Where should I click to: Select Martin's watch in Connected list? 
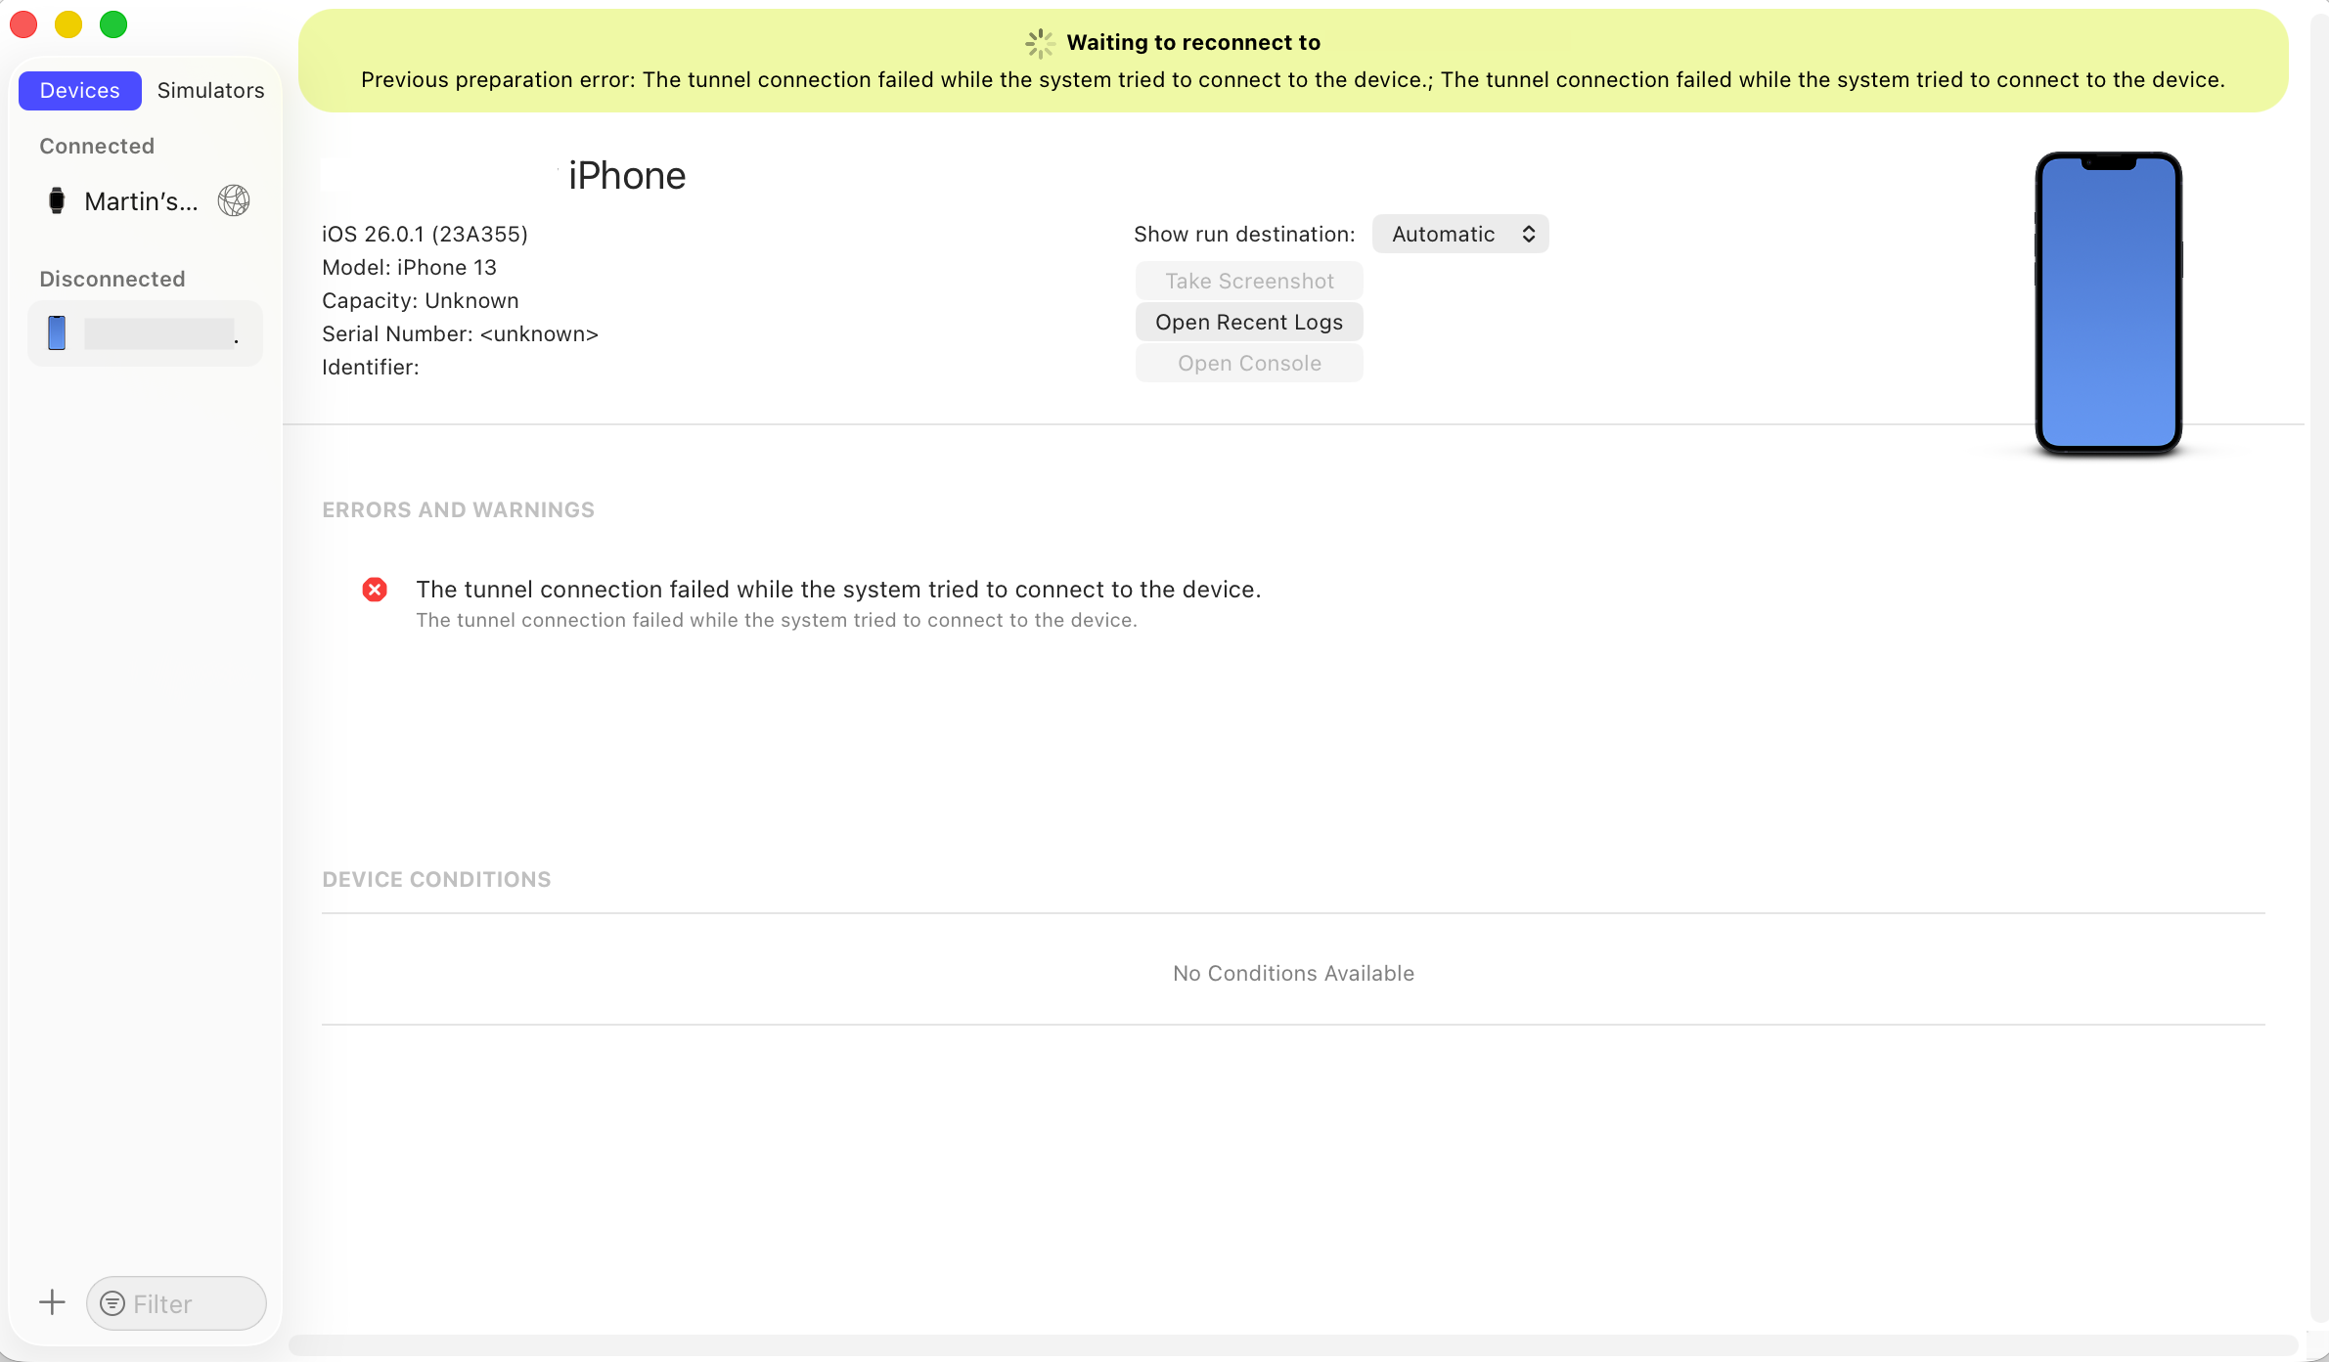click(x=141, y=201)
